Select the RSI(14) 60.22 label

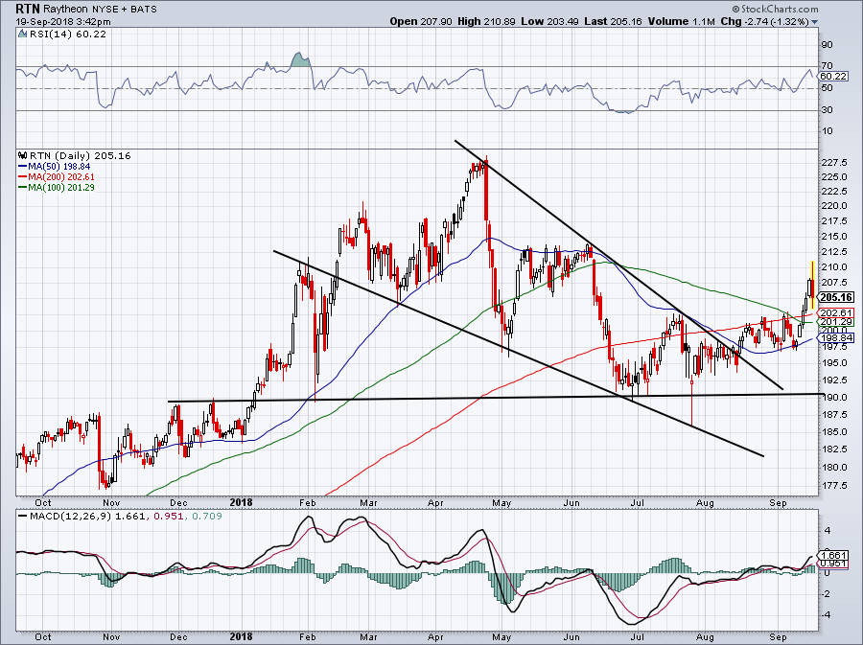click(x=67, y=34)
